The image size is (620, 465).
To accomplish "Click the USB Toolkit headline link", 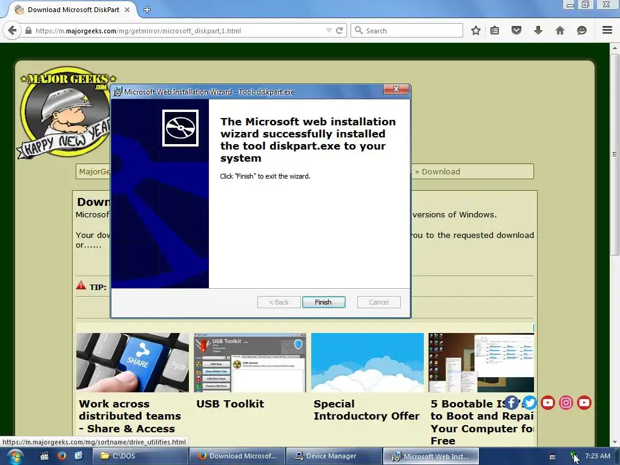I will pyautogui.click(x=230, y=404).
